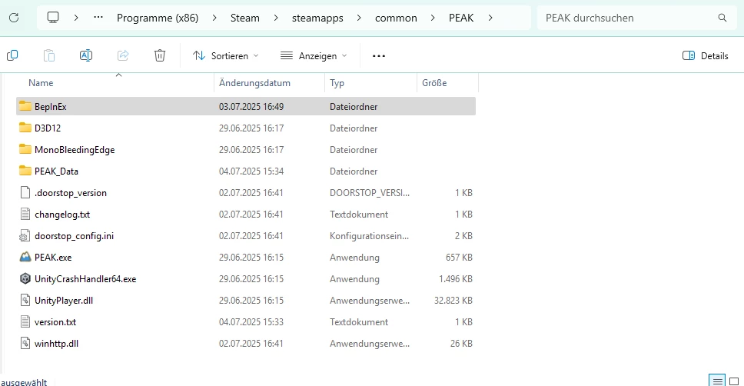Click the file name doorstop_config.ini
Image resolution: width=744 pixels, height=386 pixels.
(74, 236)
